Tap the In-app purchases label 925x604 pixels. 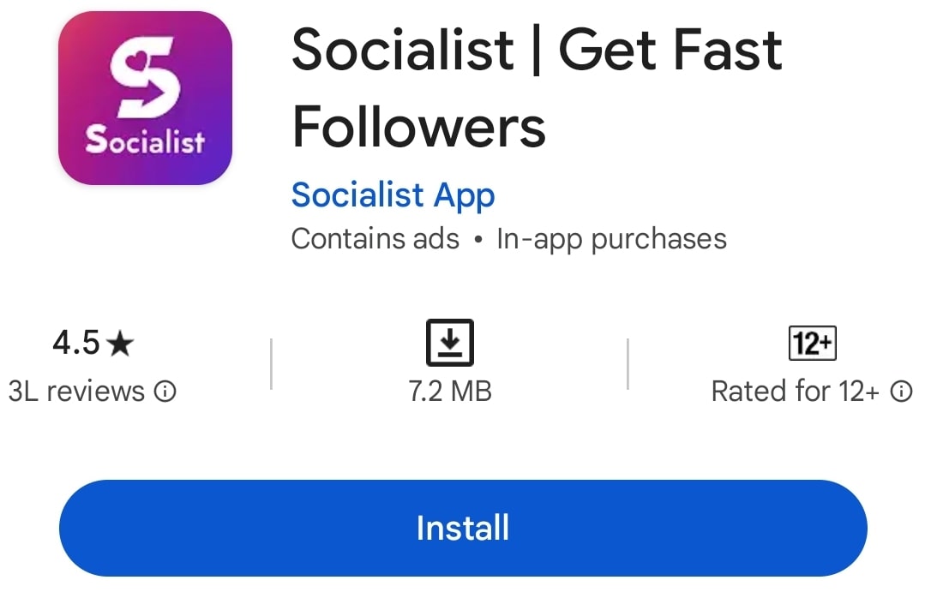tap(612, 239)
